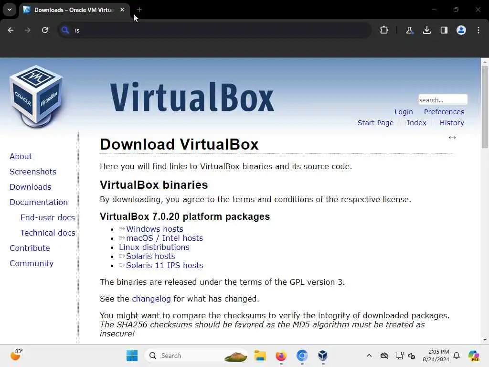Click the VirtualBox cube logo
Image resolution: width=489 pixels, height=367 pixels.
[36, 97]
